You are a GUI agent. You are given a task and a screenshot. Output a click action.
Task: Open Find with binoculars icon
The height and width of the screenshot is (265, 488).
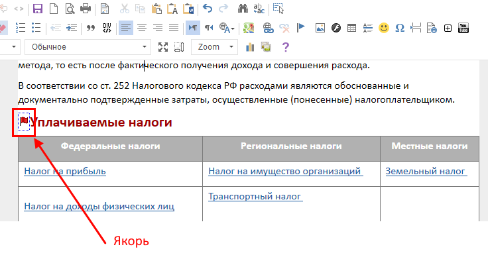pyautogui.click(x=243, y=9)
